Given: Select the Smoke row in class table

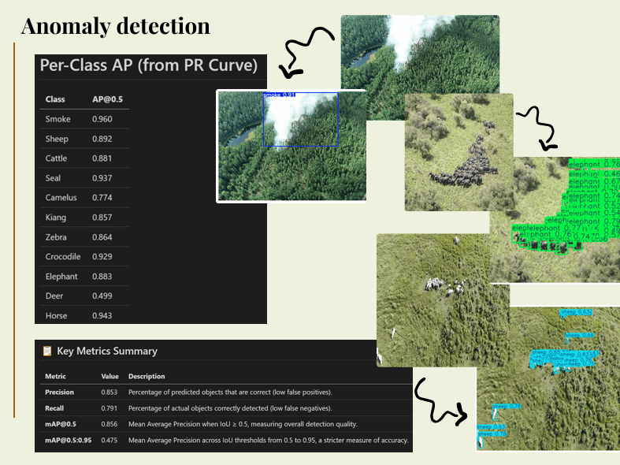Looking at the screenshot, I should 83,119.
